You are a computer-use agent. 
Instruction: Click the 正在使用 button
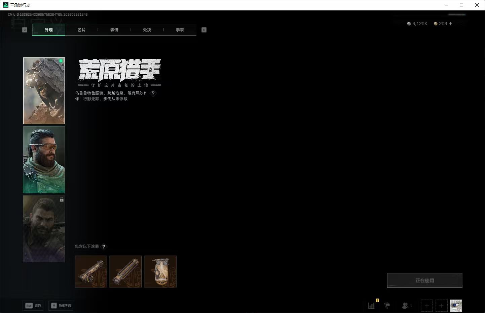(425, 280)
